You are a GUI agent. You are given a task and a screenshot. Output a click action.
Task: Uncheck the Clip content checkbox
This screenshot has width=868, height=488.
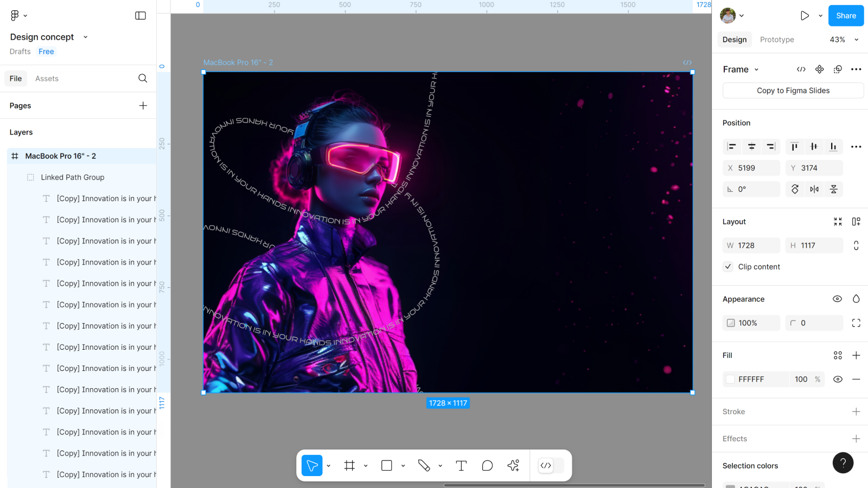[728, 267]
